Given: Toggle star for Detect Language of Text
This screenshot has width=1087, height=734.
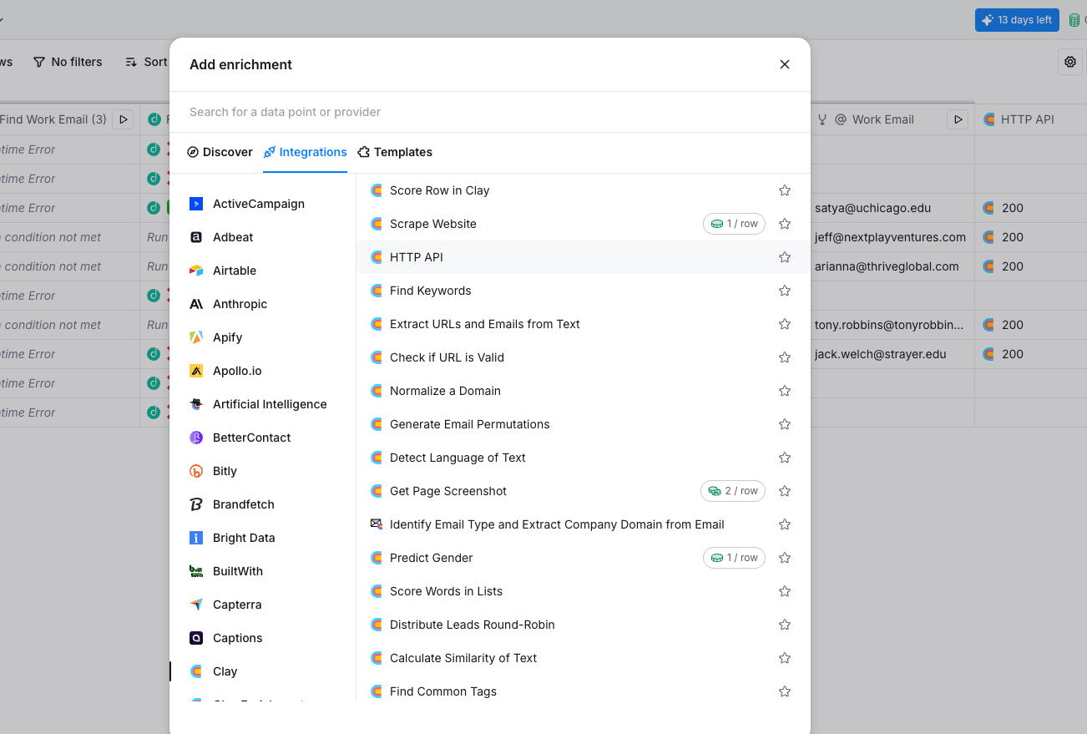Looking at the screenshot, I should click(785, 458).
